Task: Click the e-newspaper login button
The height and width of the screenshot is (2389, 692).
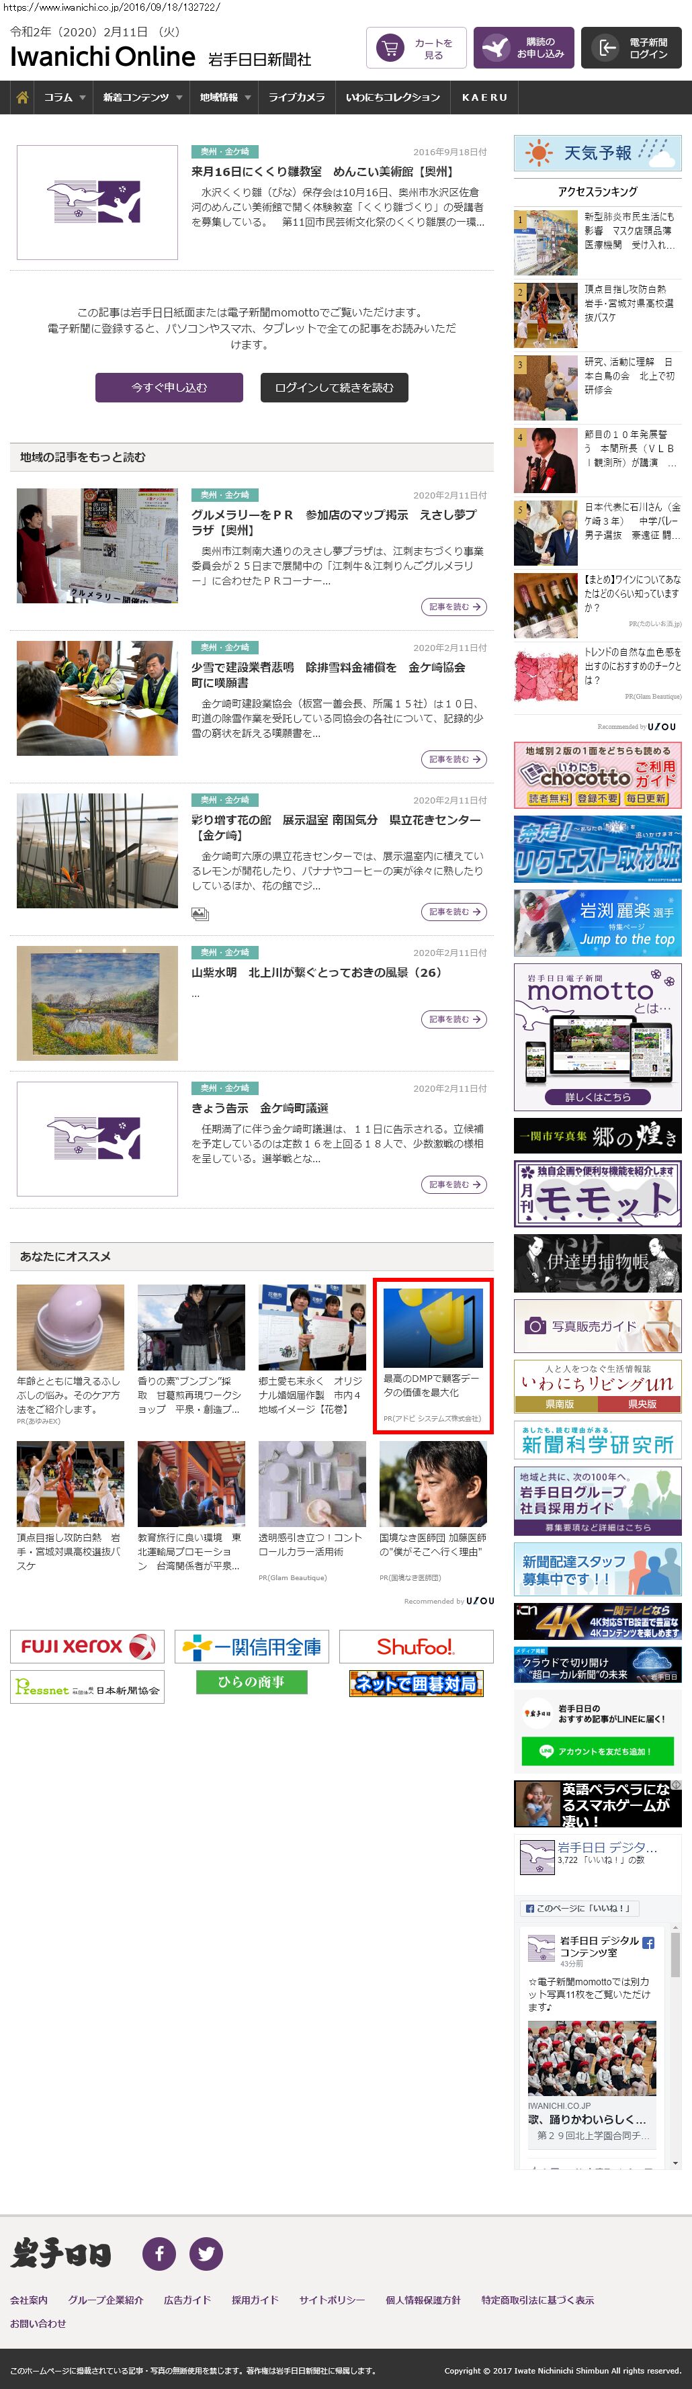Action: tap(631, 48)
